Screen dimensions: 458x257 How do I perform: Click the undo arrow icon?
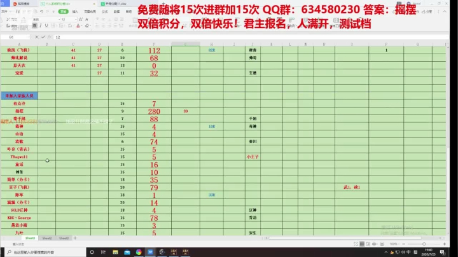click(x=41, y=11)
